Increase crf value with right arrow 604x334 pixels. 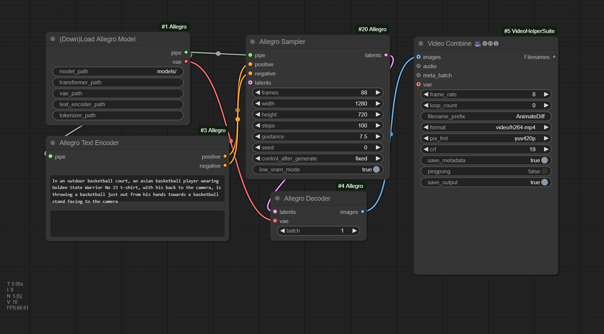point(546,149)
